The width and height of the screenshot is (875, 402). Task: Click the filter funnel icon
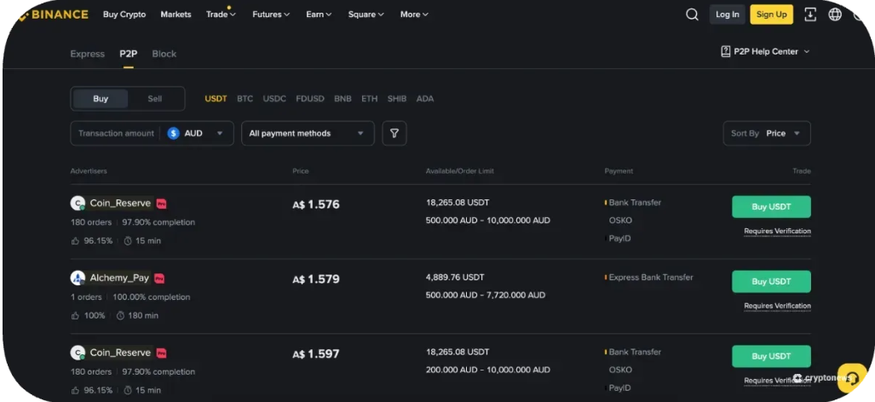click(394, 133)
